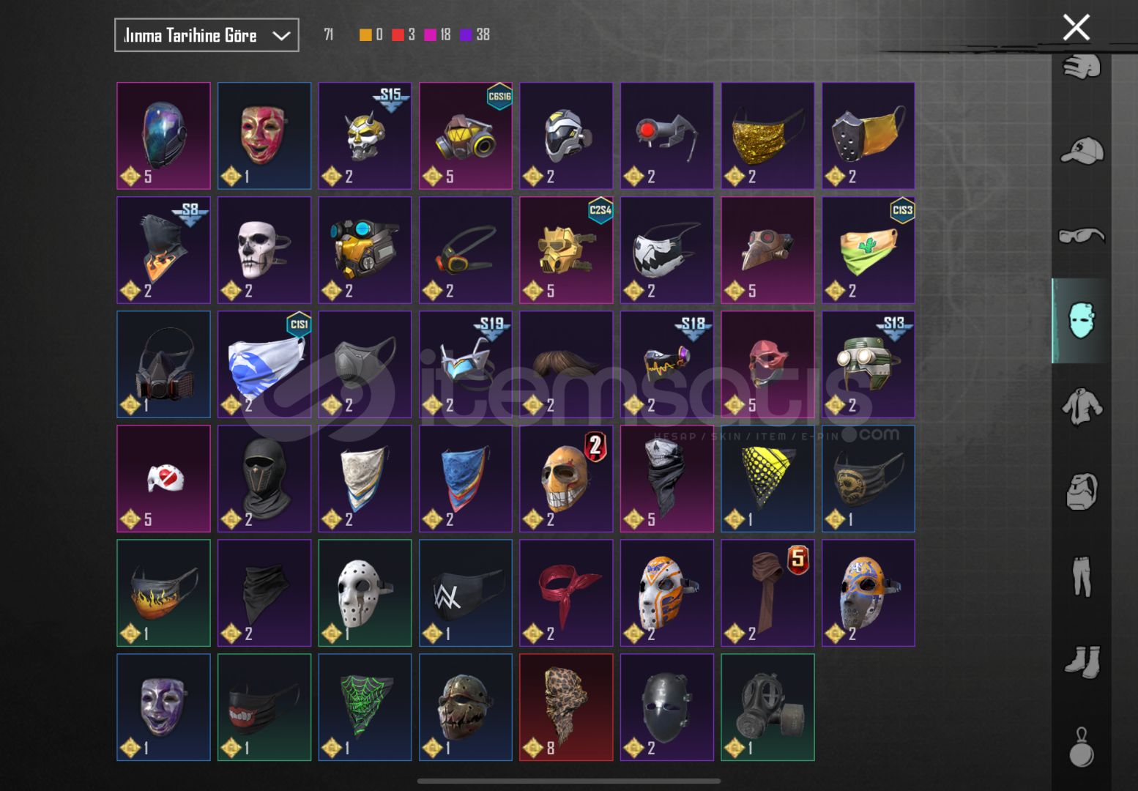
Task: Expand sort options via chevron arrow
Action: point(281,36)
